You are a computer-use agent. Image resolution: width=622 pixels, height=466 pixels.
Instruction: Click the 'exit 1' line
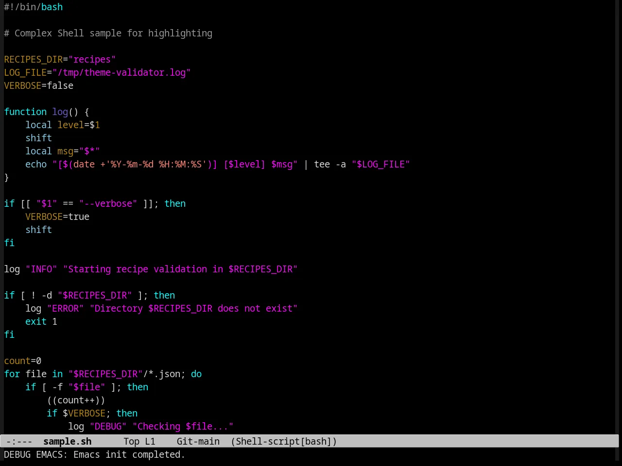[41, 321]
